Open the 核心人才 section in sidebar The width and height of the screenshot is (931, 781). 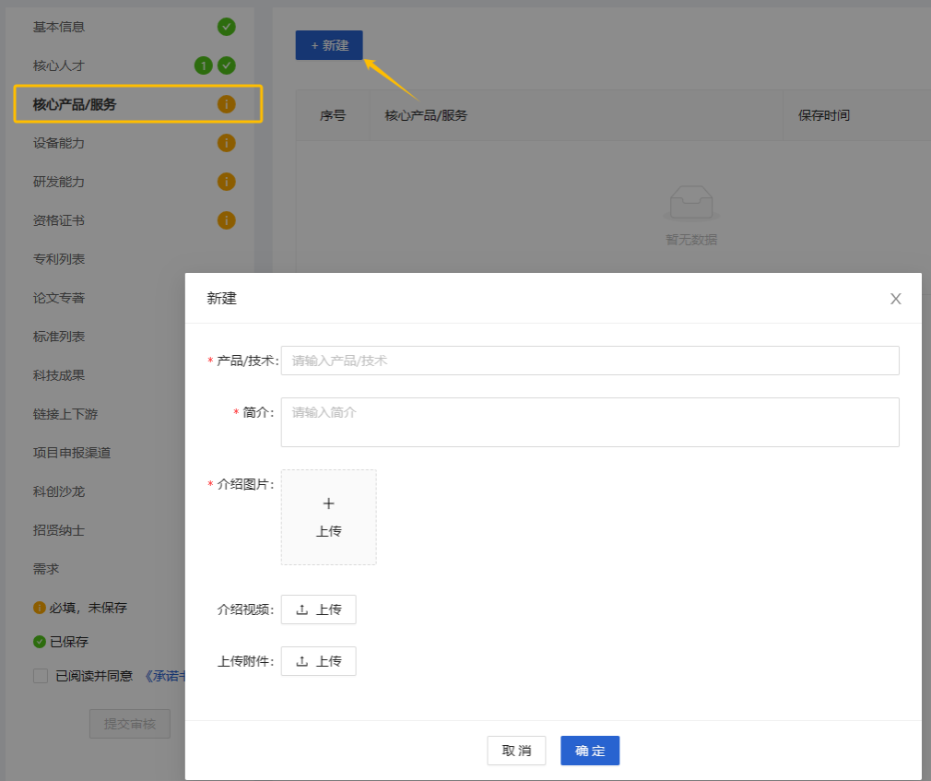point(59,65)
